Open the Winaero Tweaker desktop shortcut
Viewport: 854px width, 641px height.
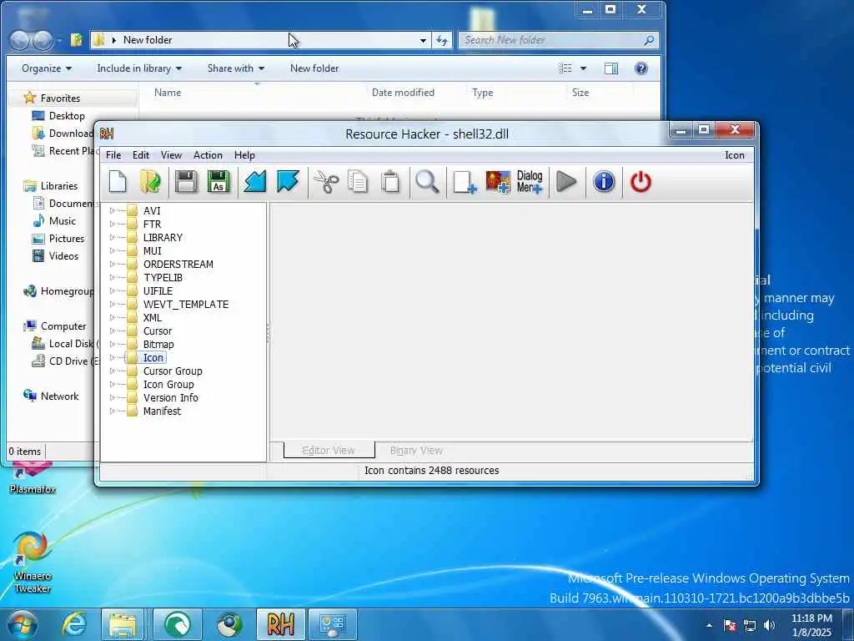[33, 563]
